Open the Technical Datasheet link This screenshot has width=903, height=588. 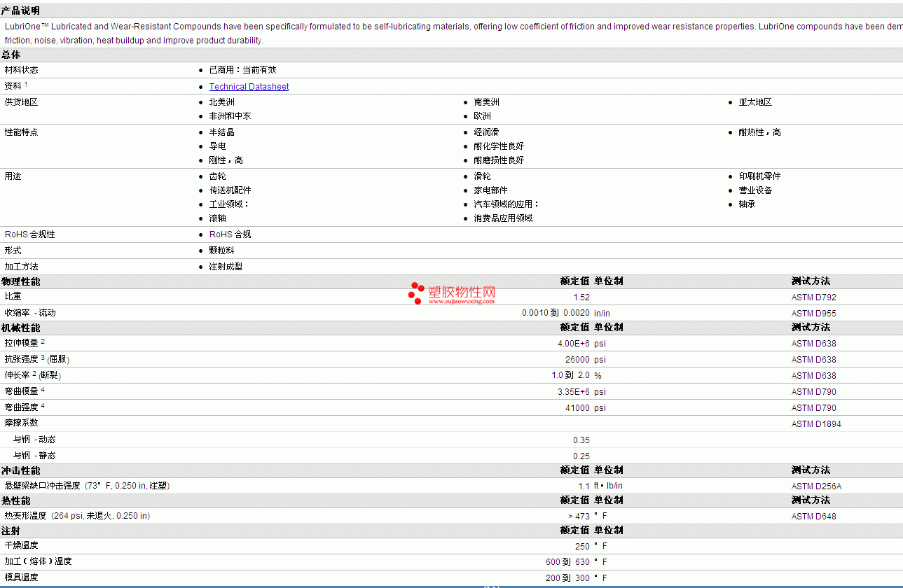[x=249, y=87]
